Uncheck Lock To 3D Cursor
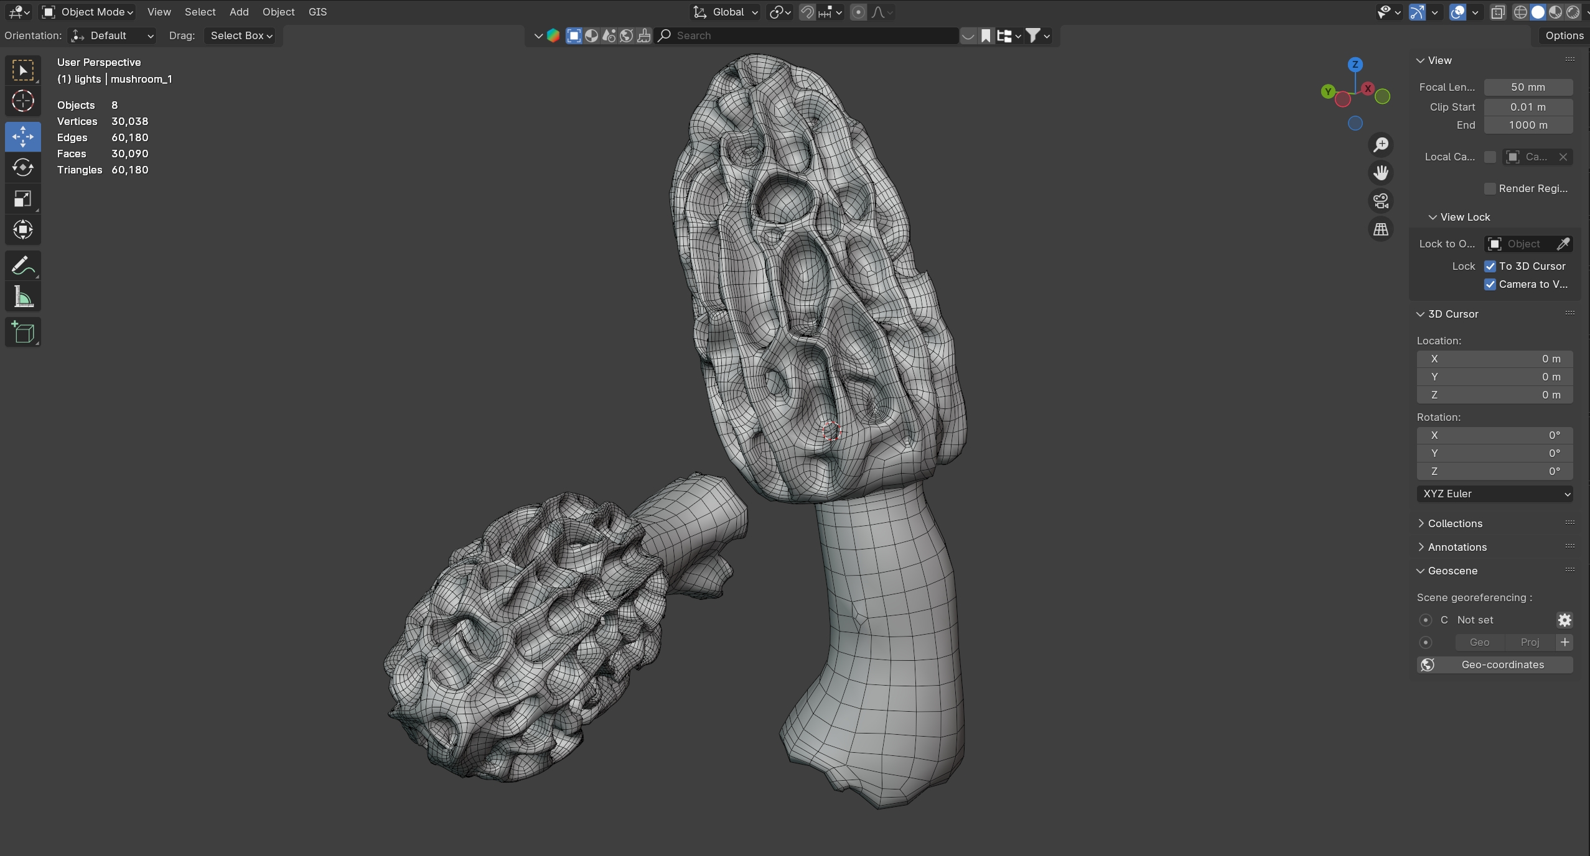Viewport: 1590px width, 856px height. (1490, 266)
